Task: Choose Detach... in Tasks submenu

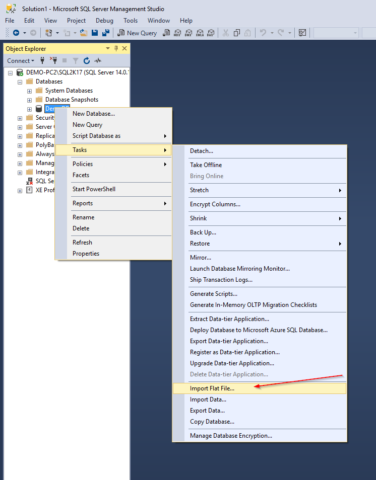Action: coord(260,150)
